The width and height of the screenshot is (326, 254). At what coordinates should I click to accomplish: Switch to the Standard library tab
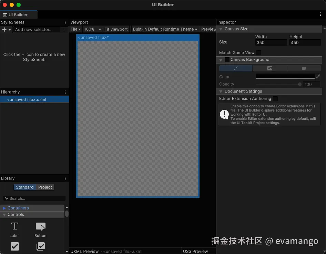pos(25,187)
